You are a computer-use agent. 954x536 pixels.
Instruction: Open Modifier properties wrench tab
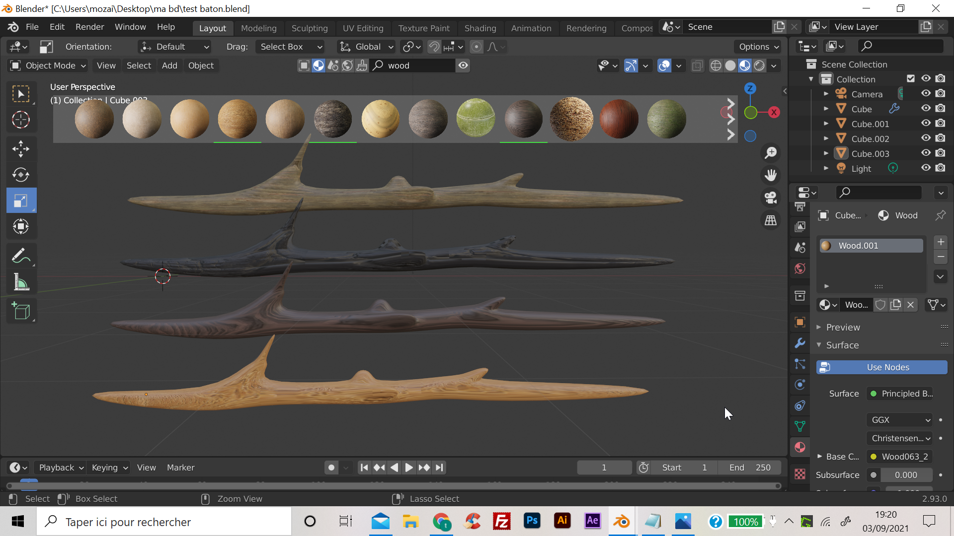click(800, 343)
